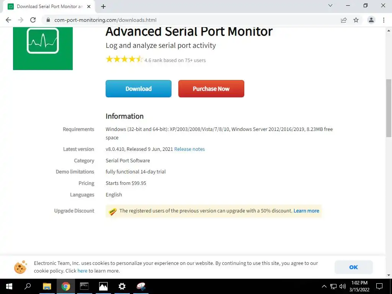Open File Explorer from the taskbar
This screenshot has height=294, width=392.
click(47, 286)
